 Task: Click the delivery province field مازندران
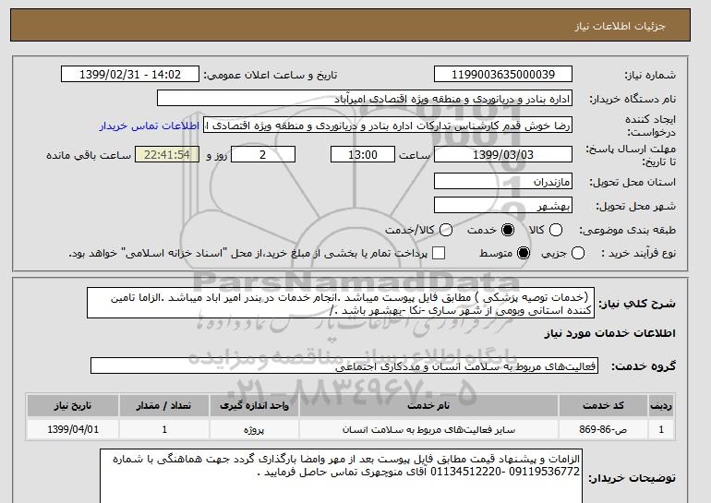pos(503,181)
